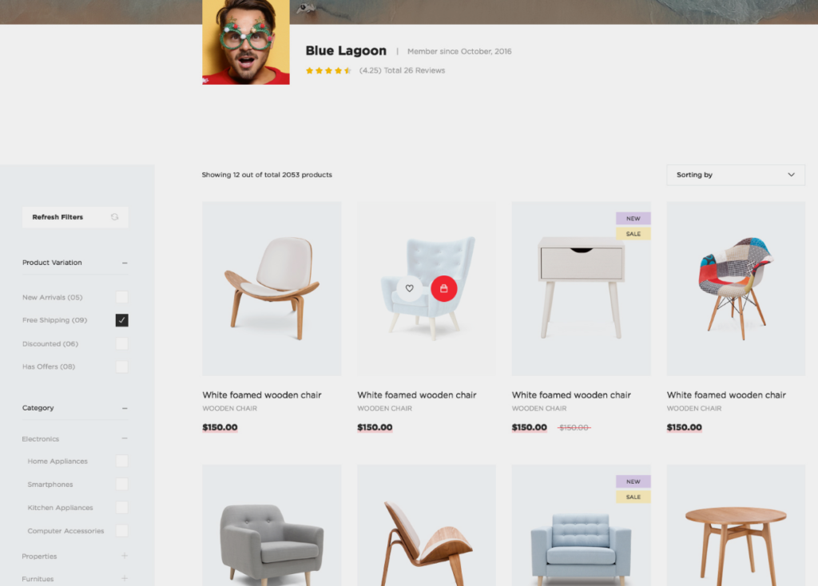Open the Sorting by dropdown
Image resolution: width=818 pixels, height=586 pixels.
click(736, 175)
